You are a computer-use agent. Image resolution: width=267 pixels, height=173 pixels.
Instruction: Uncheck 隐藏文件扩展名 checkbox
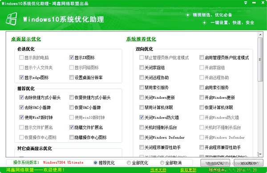[72, 127]
